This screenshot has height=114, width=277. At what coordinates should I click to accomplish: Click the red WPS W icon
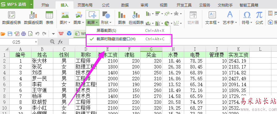click(61, 33)
